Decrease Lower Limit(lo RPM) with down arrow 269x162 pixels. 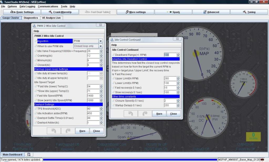(178, 84)
